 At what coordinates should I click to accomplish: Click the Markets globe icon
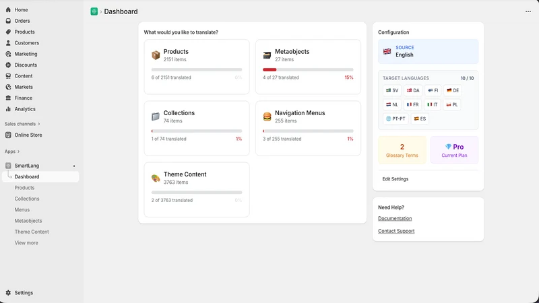8,87
